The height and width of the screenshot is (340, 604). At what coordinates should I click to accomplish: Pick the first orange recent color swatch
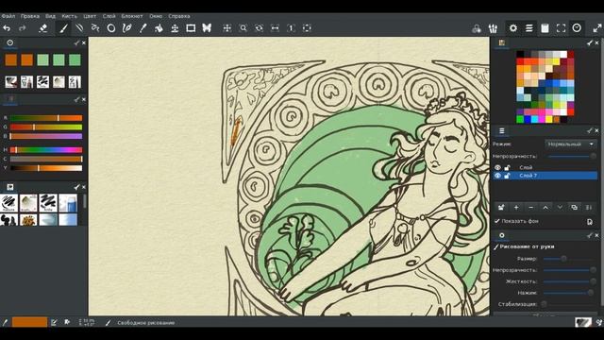point(10,59)
